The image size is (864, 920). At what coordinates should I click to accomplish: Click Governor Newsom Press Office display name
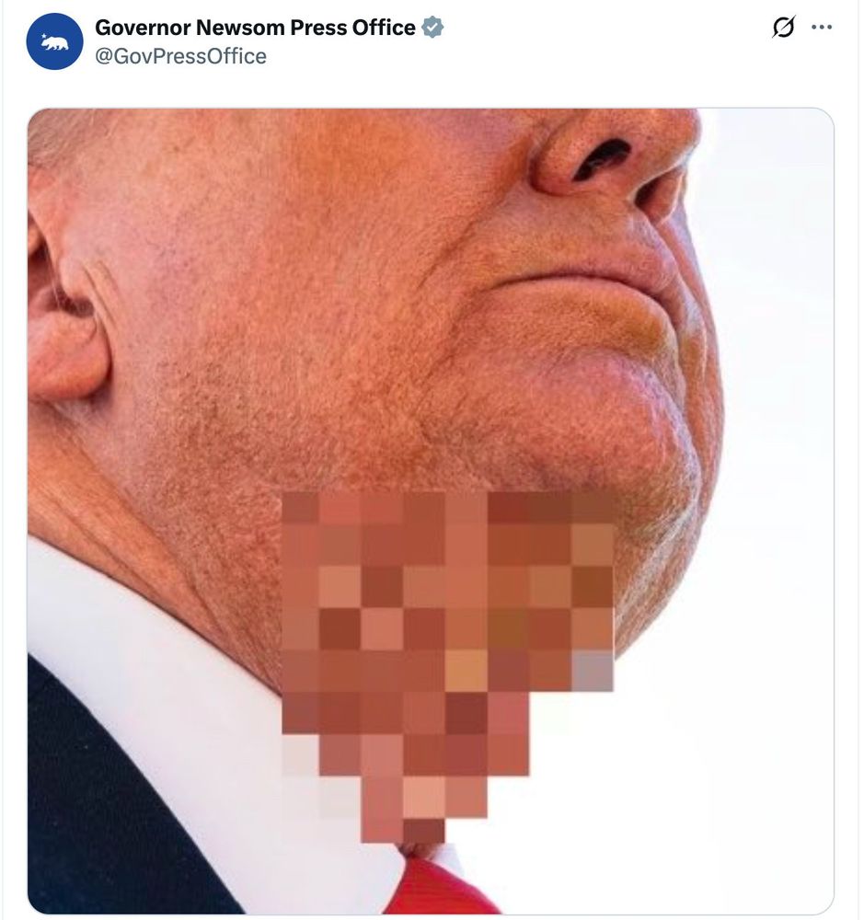coord(255,28)
